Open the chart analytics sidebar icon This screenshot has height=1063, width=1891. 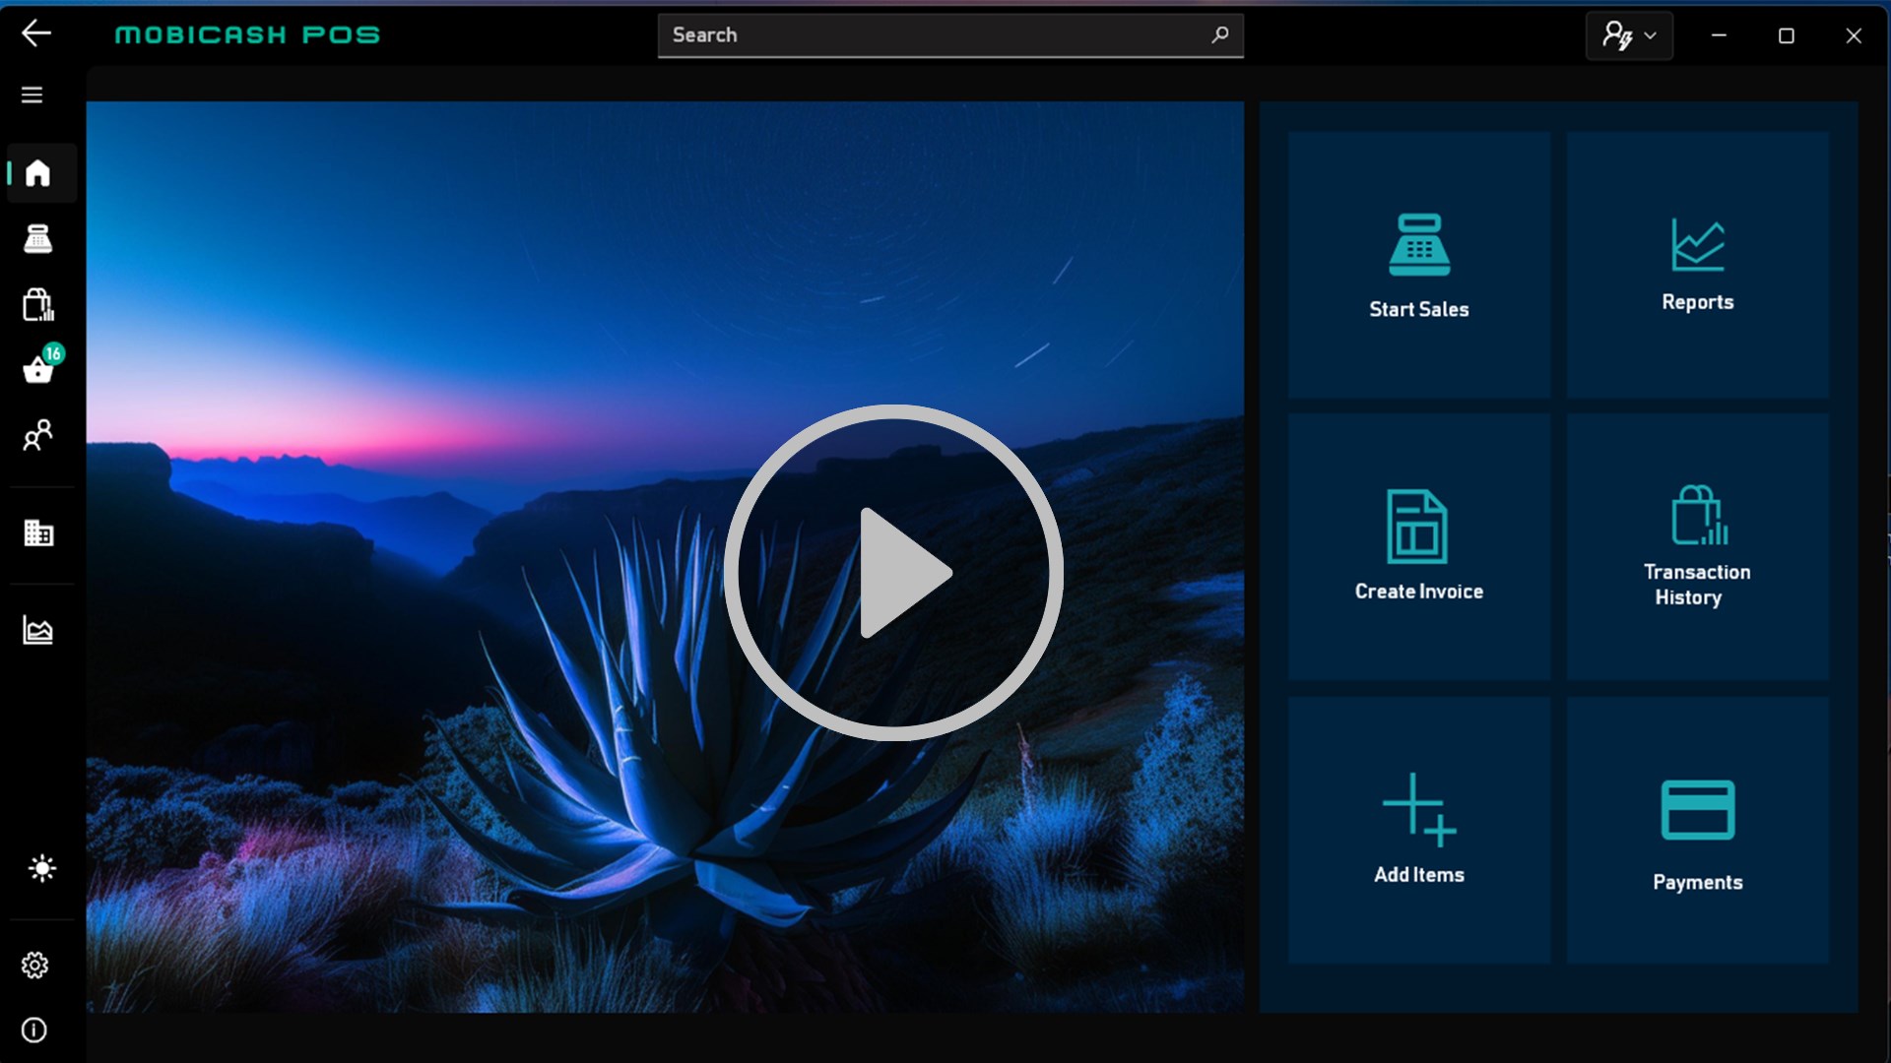[37, 630]
